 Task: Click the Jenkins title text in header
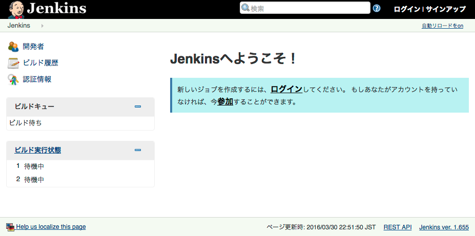tap(57, 9)
